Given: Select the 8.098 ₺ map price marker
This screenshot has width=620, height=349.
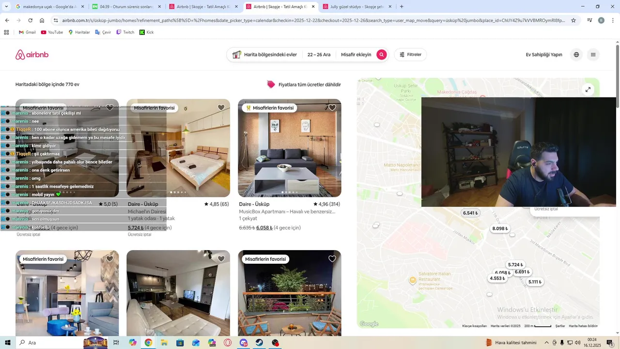Looking at the screenshot, I should 500,228.
